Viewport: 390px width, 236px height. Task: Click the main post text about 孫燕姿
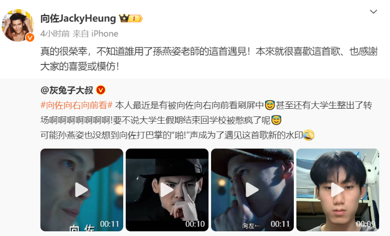point(209,59)
